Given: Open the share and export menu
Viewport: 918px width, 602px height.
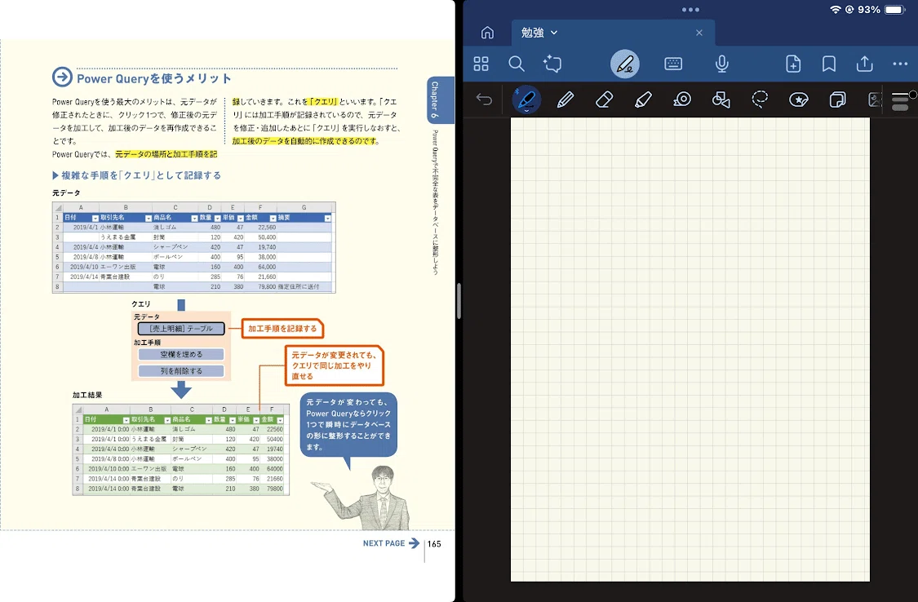Looking at the screenshot, I should tap(865, 63).
